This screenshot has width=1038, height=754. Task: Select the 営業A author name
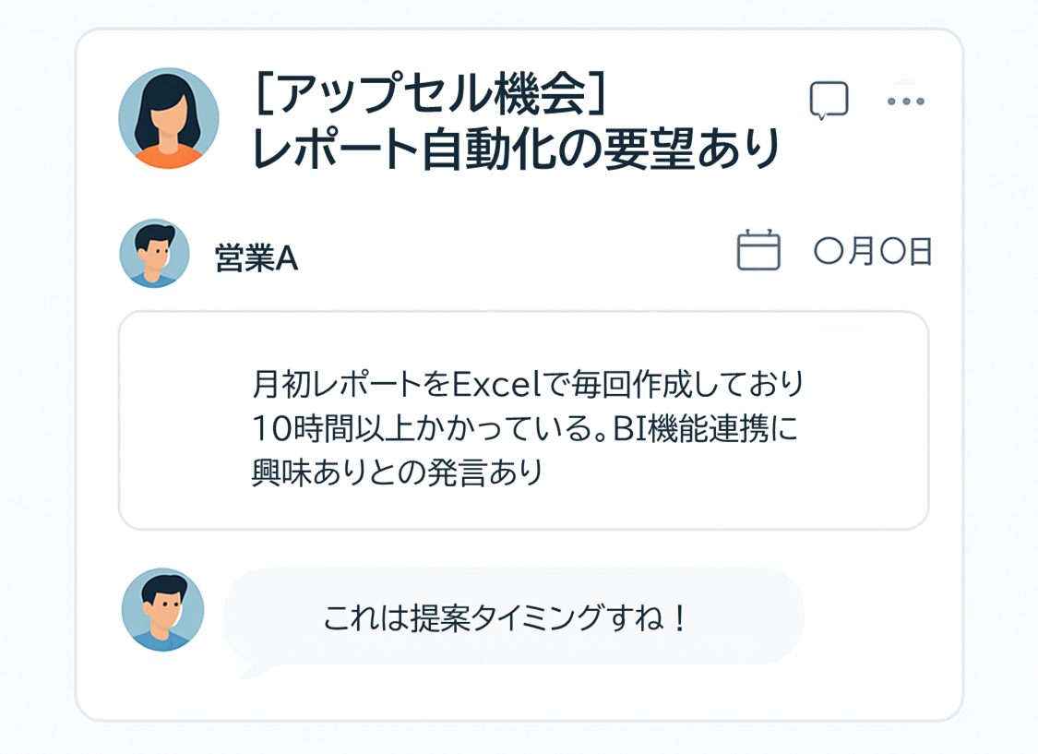(x=256, y=260)
